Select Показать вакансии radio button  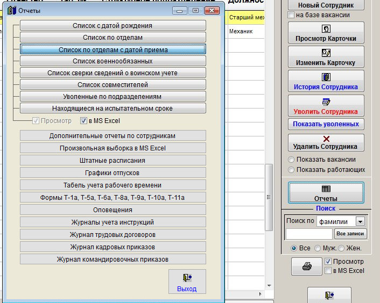click(x=291, y=160)
